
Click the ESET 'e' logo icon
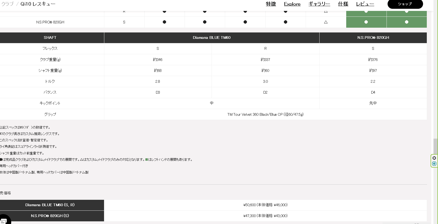(x=434, y=164)
